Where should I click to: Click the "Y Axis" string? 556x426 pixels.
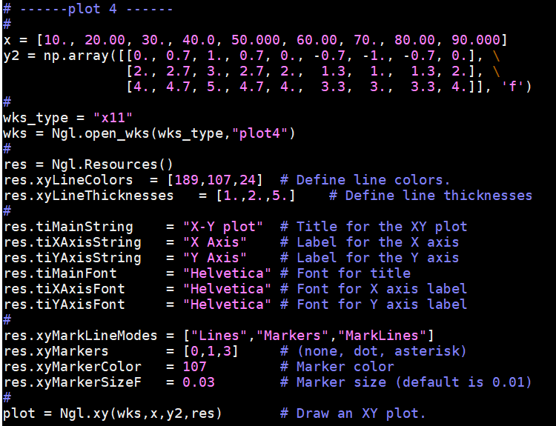214,258
